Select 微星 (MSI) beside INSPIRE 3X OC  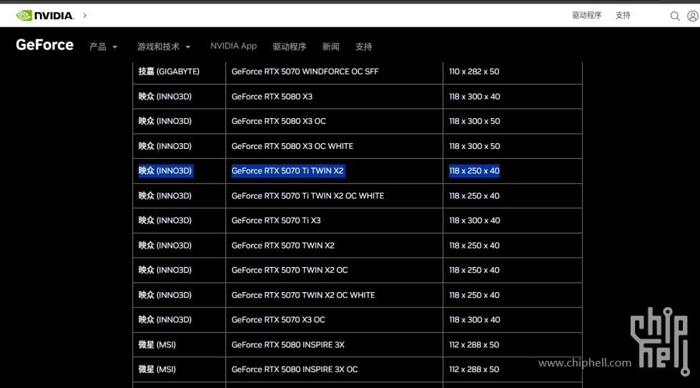[x=157, y=369]
